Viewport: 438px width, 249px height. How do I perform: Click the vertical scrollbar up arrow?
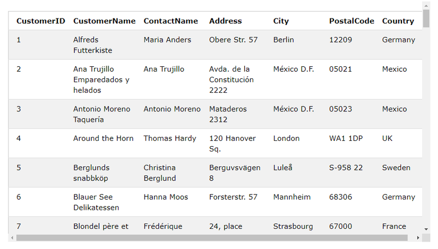[x=426, y=5]
